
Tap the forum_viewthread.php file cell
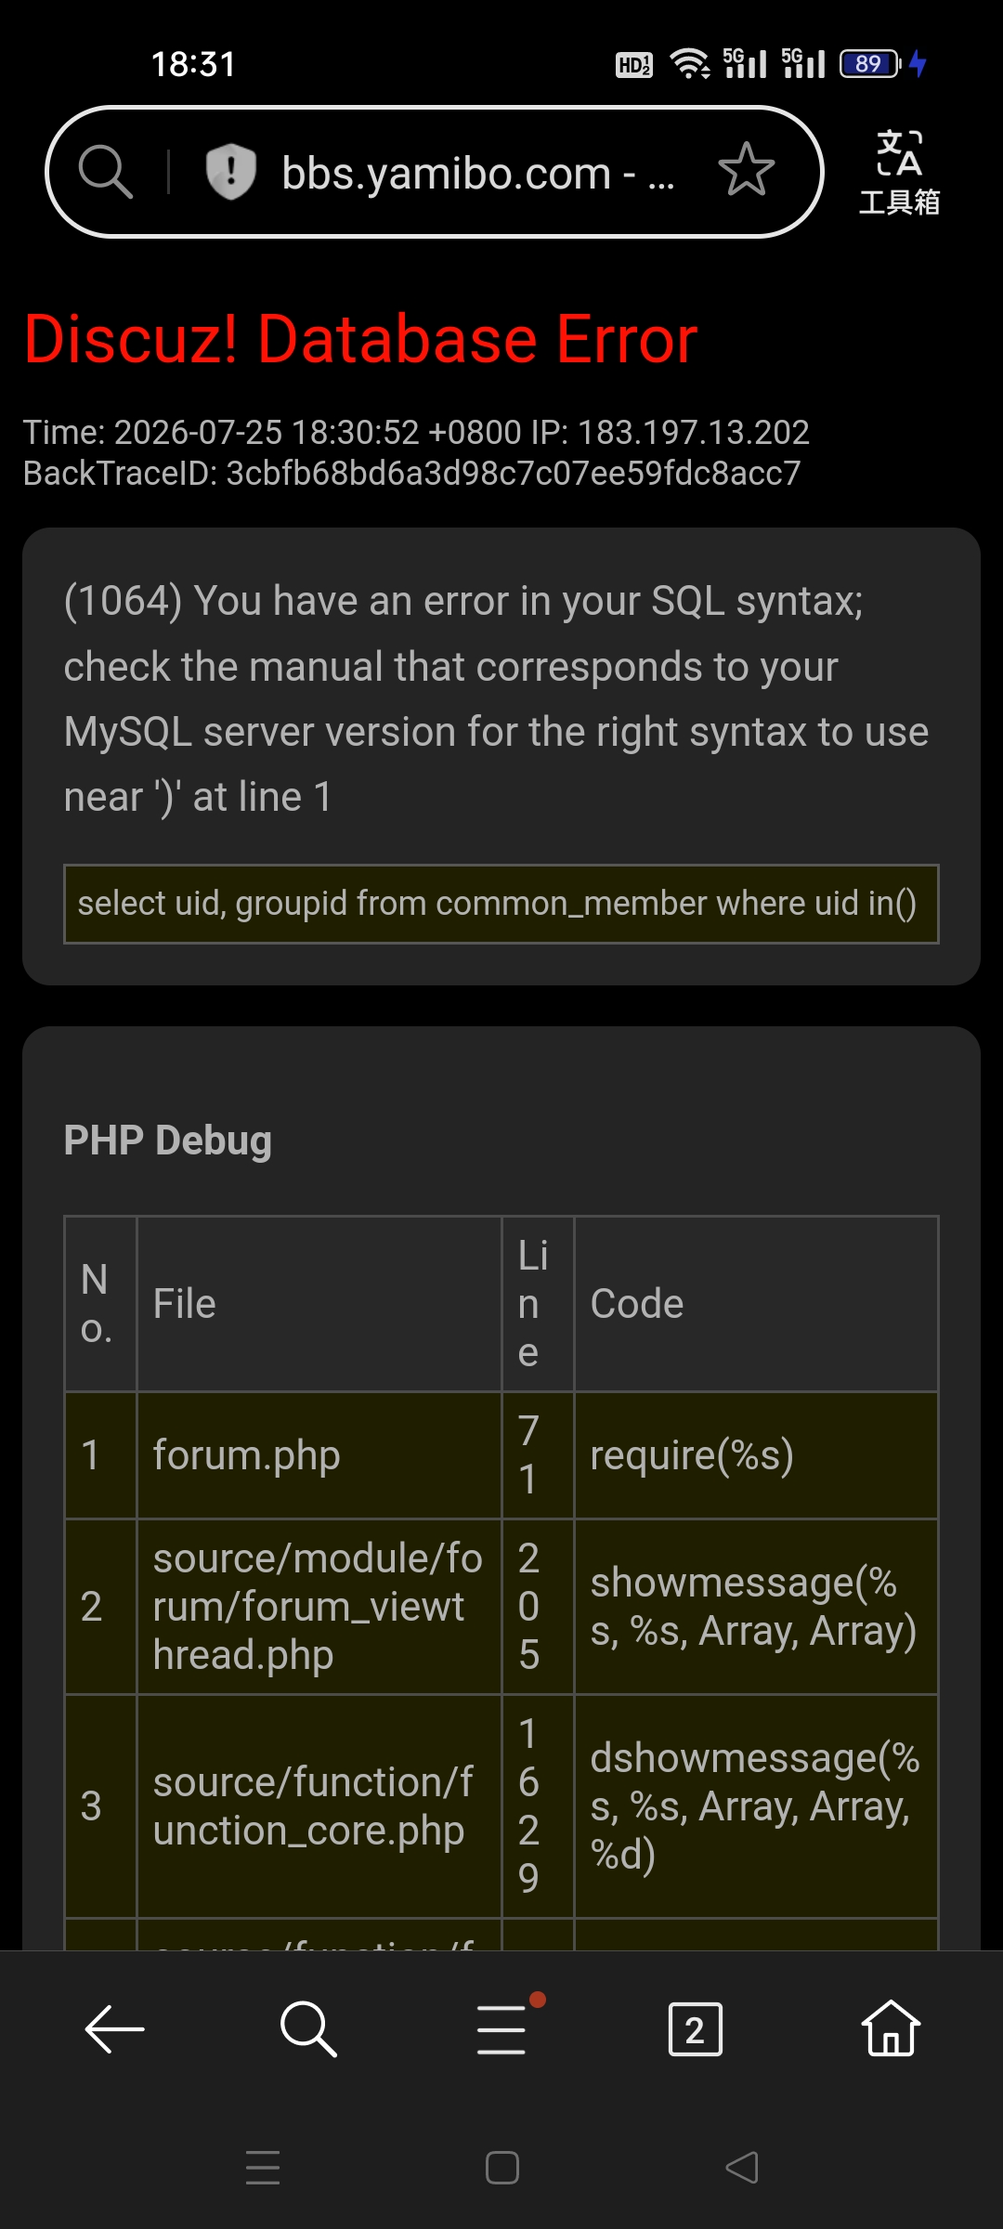[x=319, y=1607]
